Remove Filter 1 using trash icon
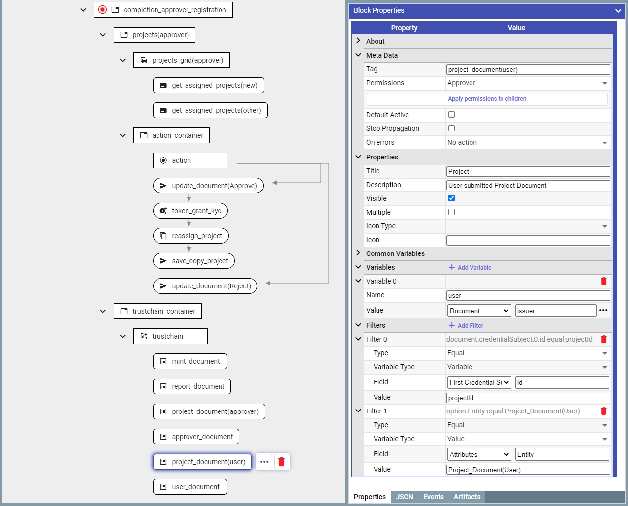The width and height of the screenshot is (628, 506). 603,411
